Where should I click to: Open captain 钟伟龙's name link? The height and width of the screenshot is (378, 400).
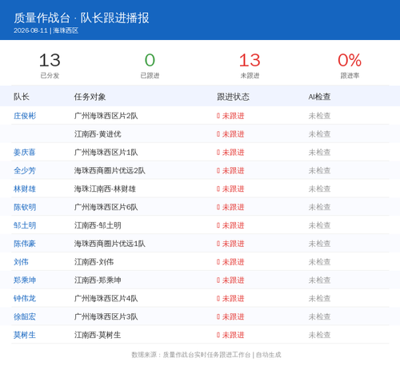25,298
